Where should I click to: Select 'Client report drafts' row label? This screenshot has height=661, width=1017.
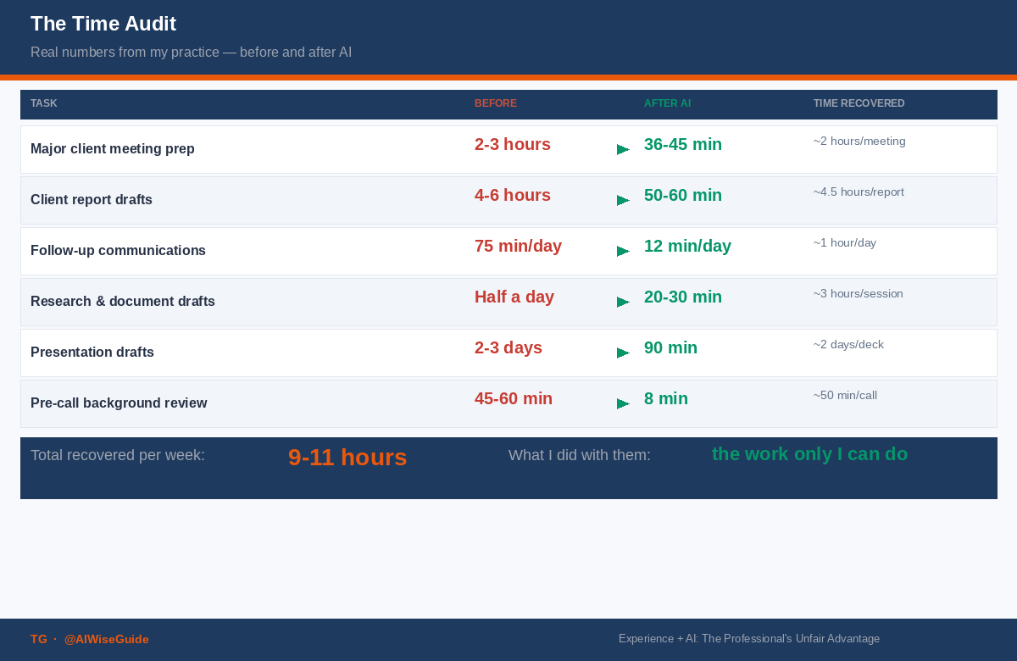click(x=92, y=200)
